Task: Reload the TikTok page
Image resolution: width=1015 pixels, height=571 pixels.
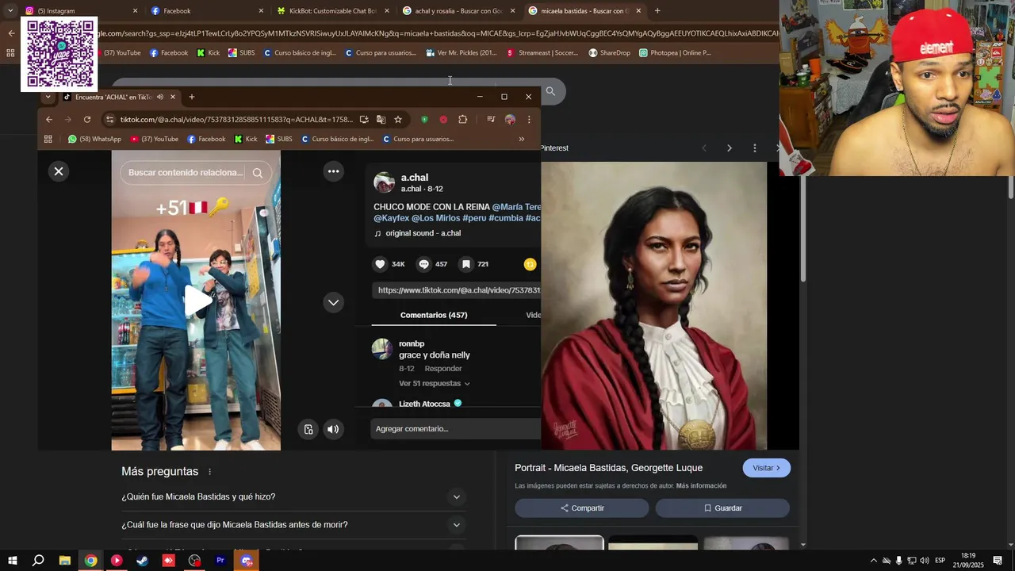Action: pos(87,120)
